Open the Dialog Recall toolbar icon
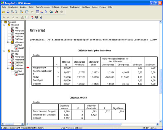The height and width of the screenshot is (130, 163). [x=27, y=12]
